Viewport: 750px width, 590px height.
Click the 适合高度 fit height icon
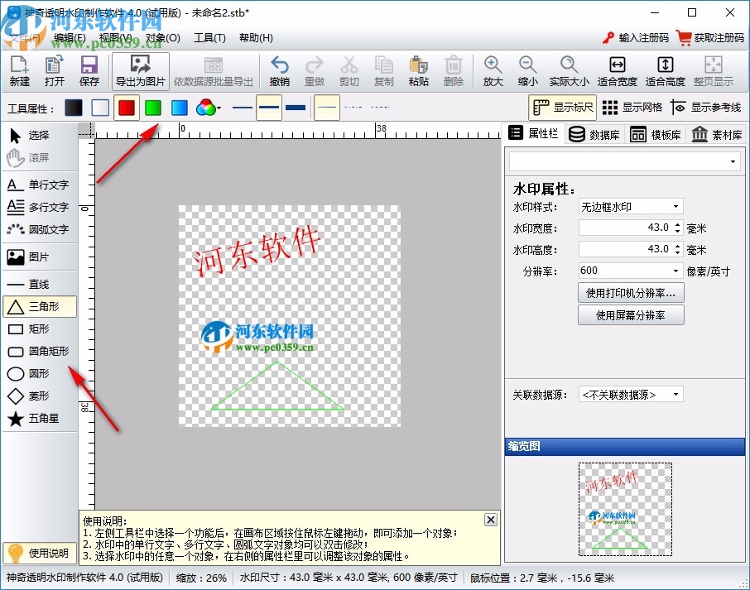coord(666,71)
